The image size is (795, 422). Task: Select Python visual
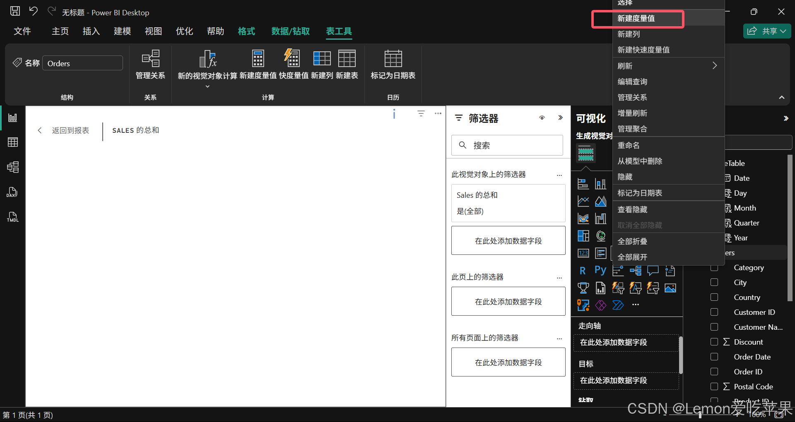pos(600,271)
